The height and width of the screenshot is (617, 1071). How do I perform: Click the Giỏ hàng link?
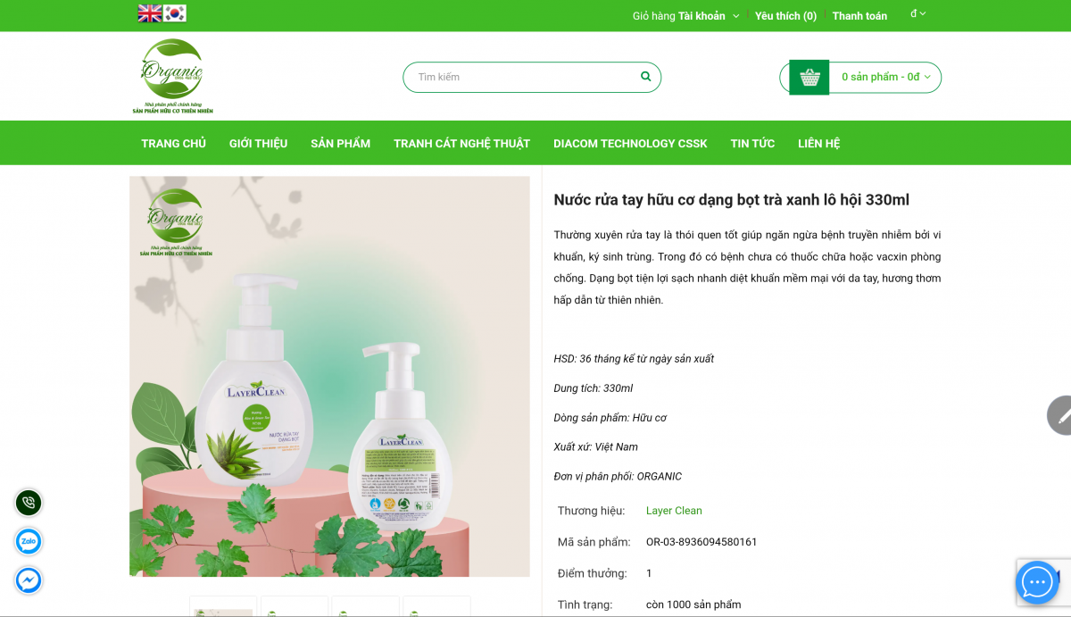tap(653, 16)
